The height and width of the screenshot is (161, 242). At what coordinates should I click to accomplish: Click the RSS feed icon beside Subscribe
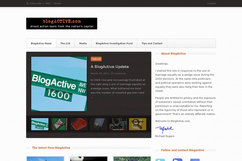(27, 3)
